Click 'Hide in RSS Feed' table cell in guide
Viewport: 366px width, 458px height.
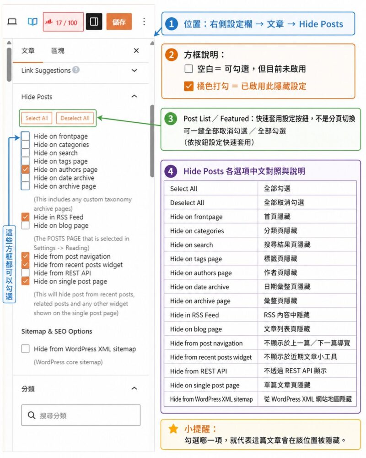tap(211, 315)
